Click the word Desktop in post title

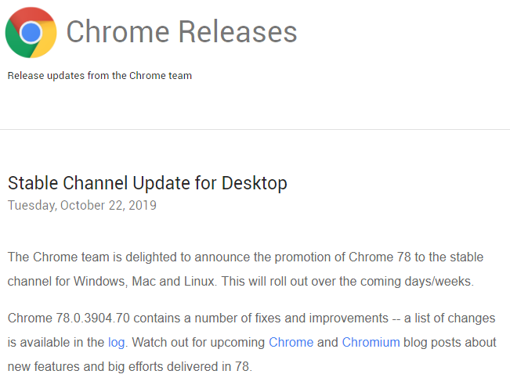(x=255, y=183)
